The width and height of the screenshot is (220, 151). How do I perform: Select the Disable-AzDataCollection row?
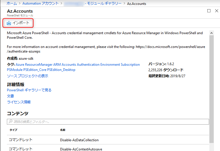point(108,140)
